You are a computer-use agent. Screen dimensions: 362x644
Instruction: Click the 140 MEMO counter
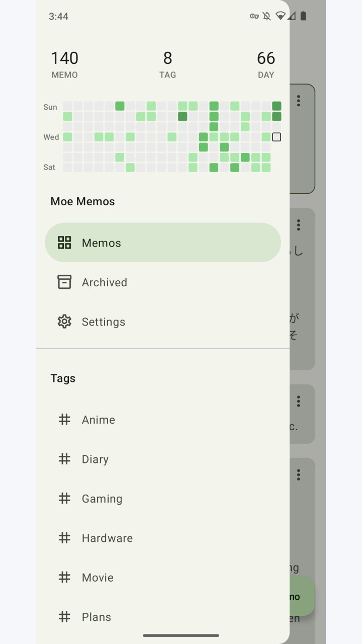point(64,65)
